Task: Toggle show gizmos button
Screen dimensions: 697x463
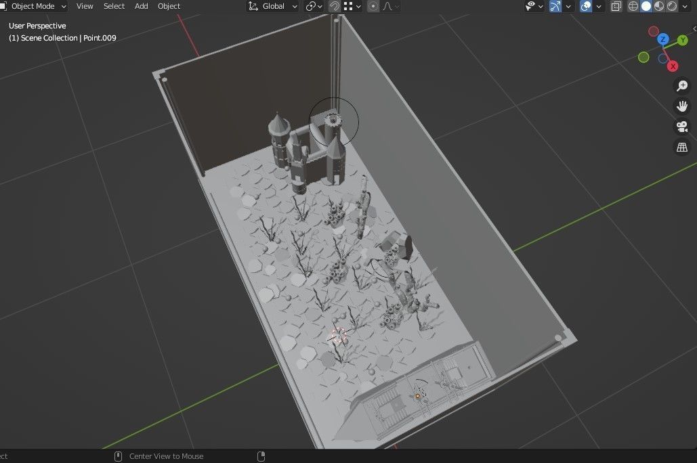Action: pos(555,6)
